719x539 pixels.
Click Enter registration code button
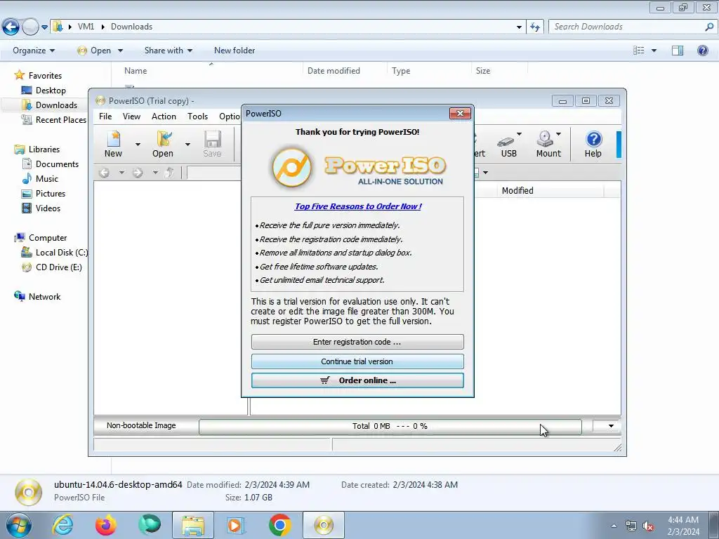pyautogui.click(x=357, y=342)
